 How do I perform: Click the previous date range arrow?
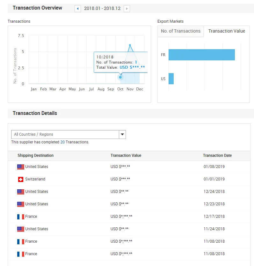tap(77, 9)
